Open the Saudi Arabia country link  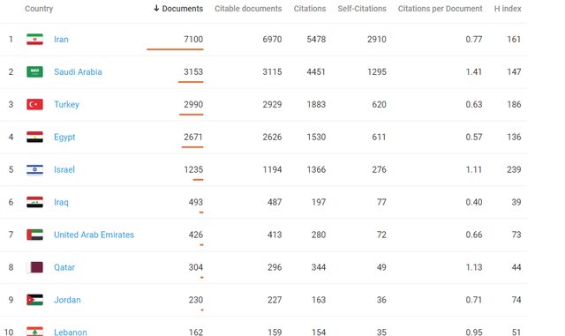click(78, 71)
